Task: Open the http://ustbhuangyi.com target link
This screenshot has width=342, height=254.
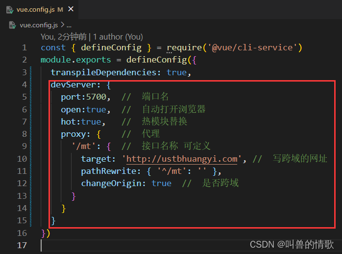Action: pos(182,159)
